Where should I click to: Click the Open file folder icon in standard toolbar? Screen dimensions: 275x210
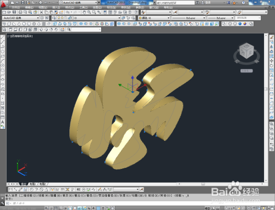(x=9, y=12)
